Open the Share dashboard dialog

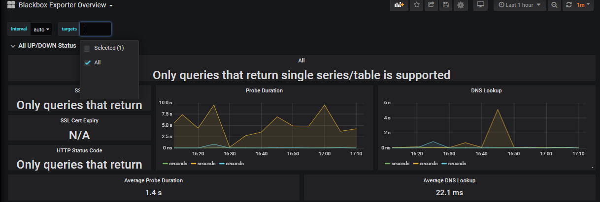431,5
